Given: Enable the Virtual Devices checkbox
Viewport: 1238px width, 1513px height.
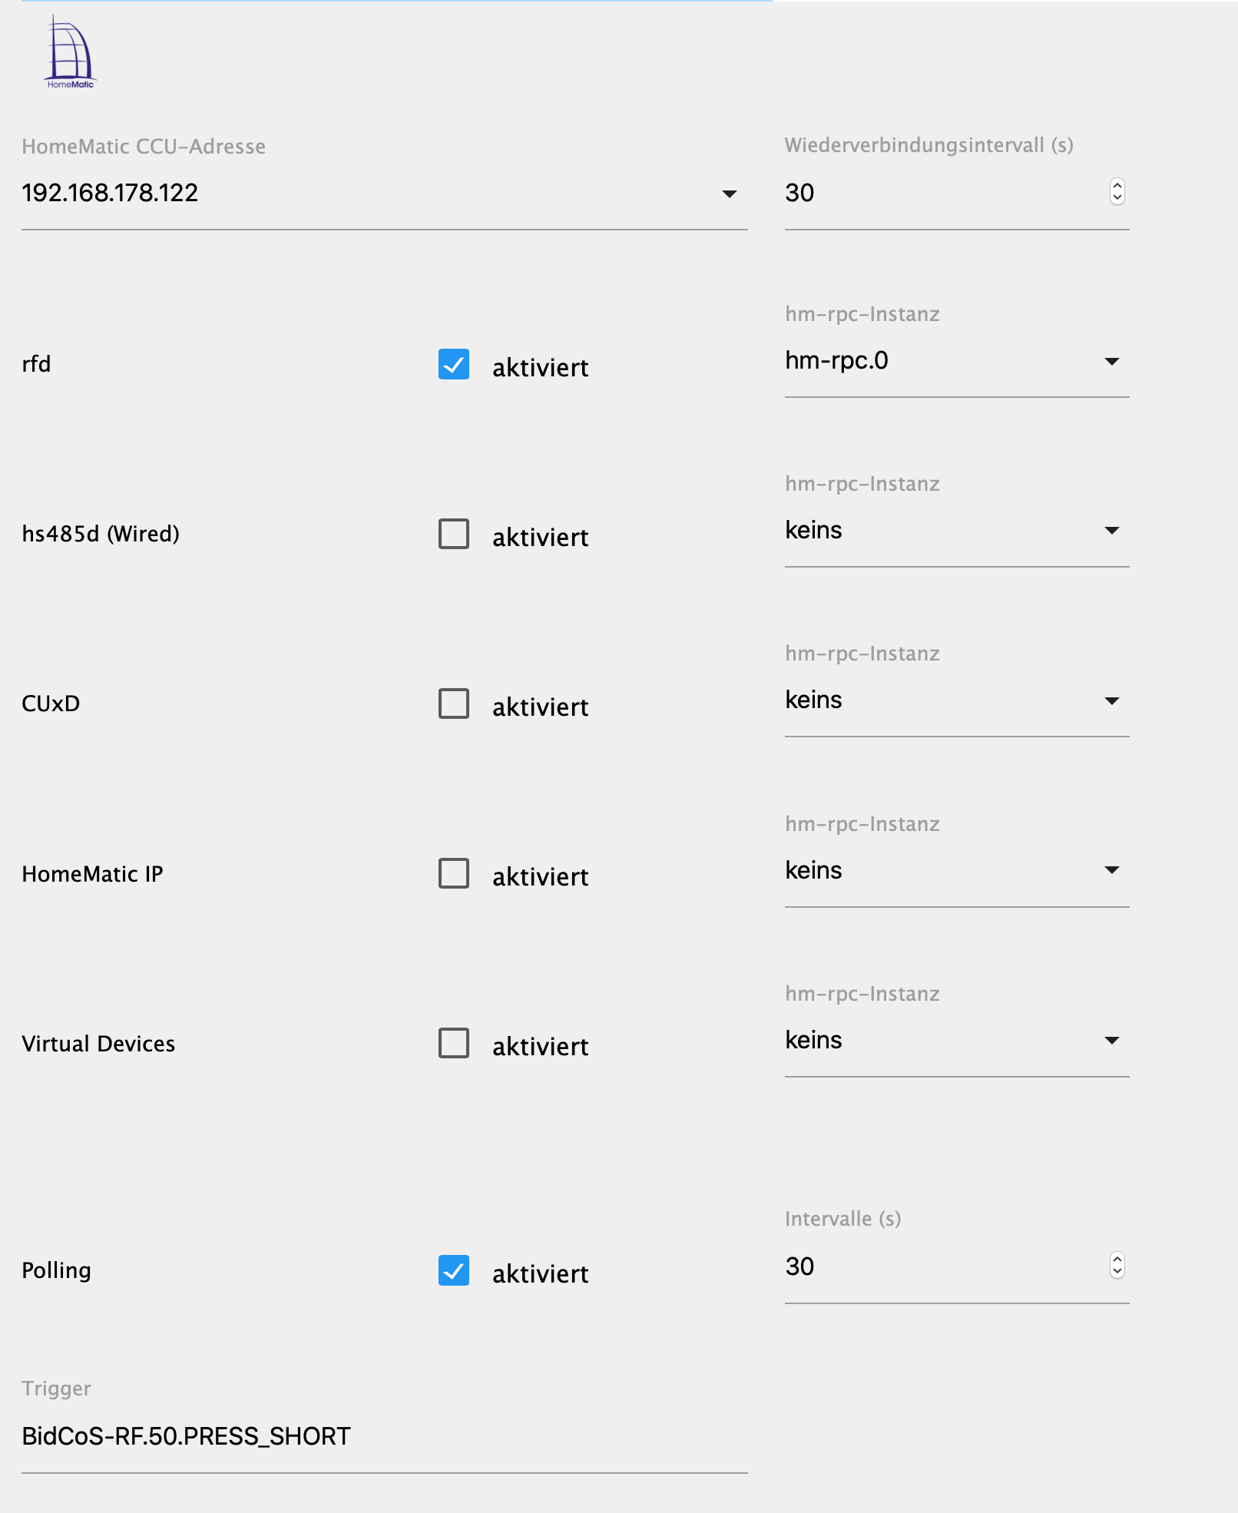Looking at the screenshot, I should tap(454, 1043).
